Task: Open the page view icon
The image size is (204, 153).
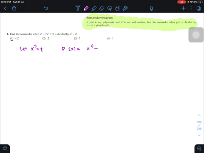Action: (198, 8)
